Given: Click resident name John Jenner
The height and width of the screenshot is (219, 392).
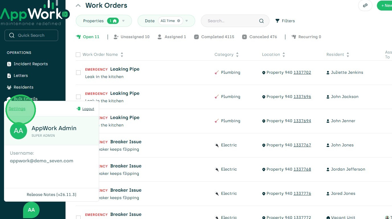Looking at the screenshot, I should [x=343, y=121].
